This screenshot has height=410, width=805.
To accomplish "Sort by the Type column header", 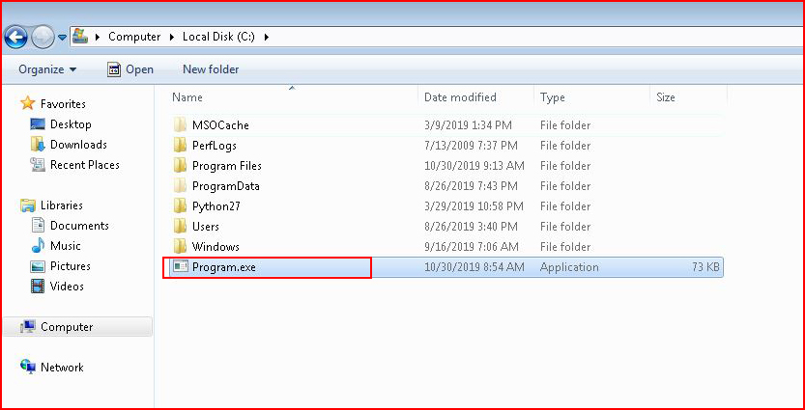I will point(553,97).
